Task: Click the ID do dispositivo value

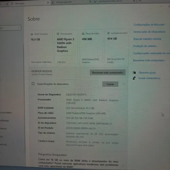Action: click(x=89, y=123)
